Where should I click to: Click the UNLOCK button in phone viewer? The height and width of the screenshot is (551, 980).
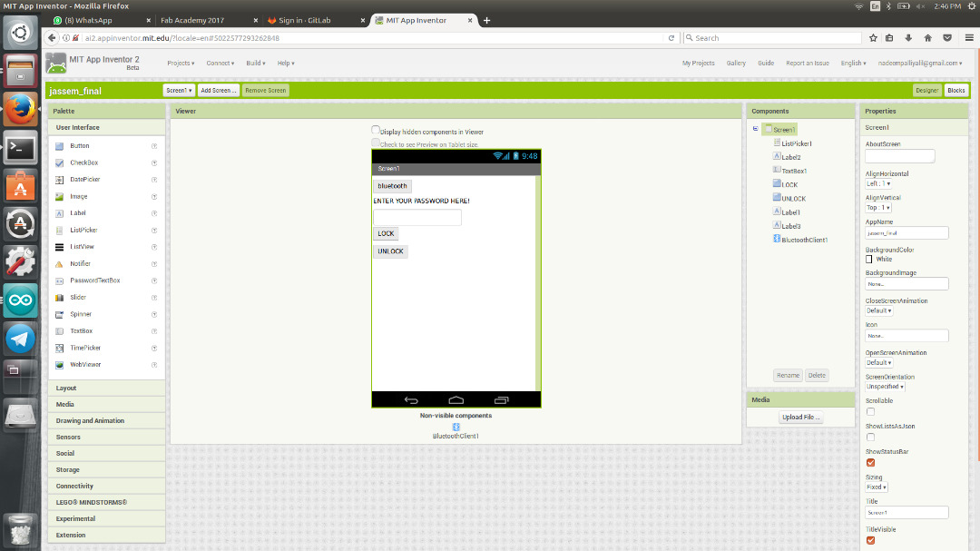[x=390, y=251]
